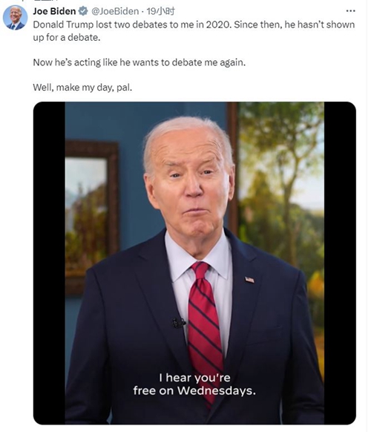The height and width of the screenshot is (432, 371).
Task: Click the line "Well, make my day, pal."
Action: [82, 88]
